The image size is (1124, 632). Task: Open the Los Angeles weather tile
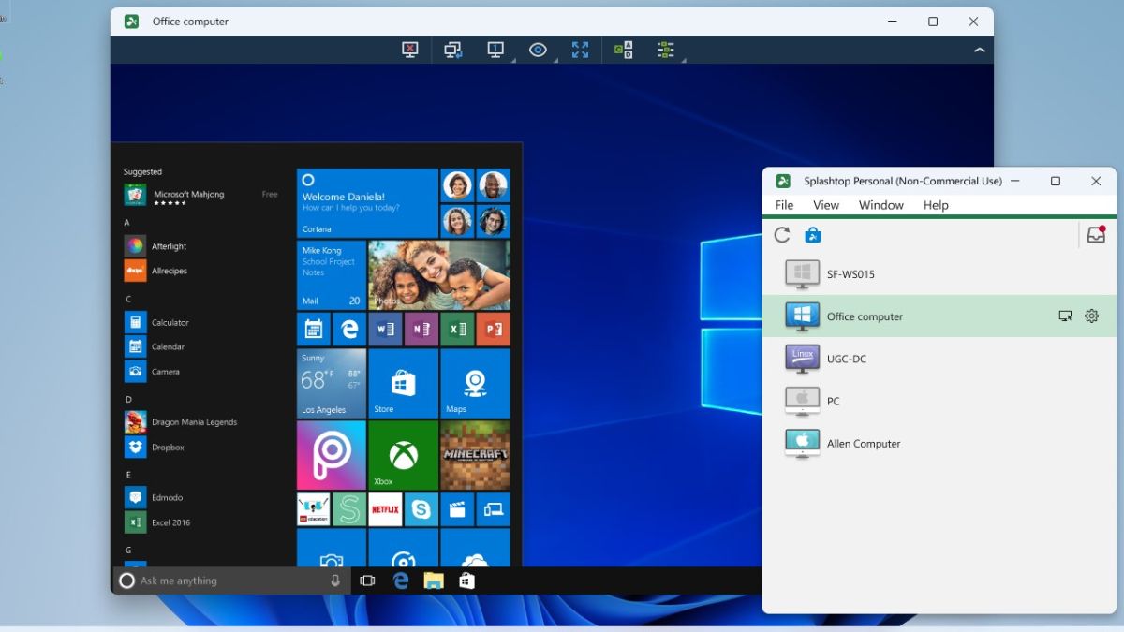(x=332, y=383)
